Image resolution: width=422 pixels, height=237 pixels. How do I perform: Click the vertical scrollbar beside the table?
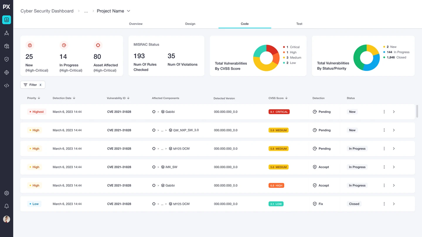[x=417, y=111]
